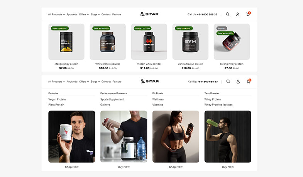Viewport: 303px width, 177px height.
Task: Click the SITAR logo in top header
Action: (149, 14)
